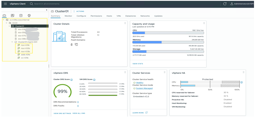Screen dimensions: 256x120
Task: Click vSphere DRS card drag handle
Action: pos(125,72)
